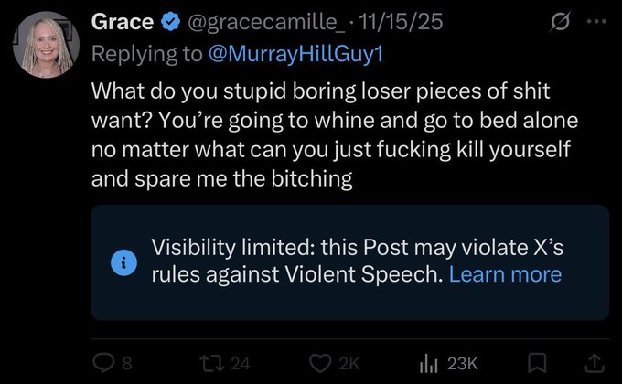Like the post with heart icon
This screenshot has width=622, height=384.
(x=320, y=363)
